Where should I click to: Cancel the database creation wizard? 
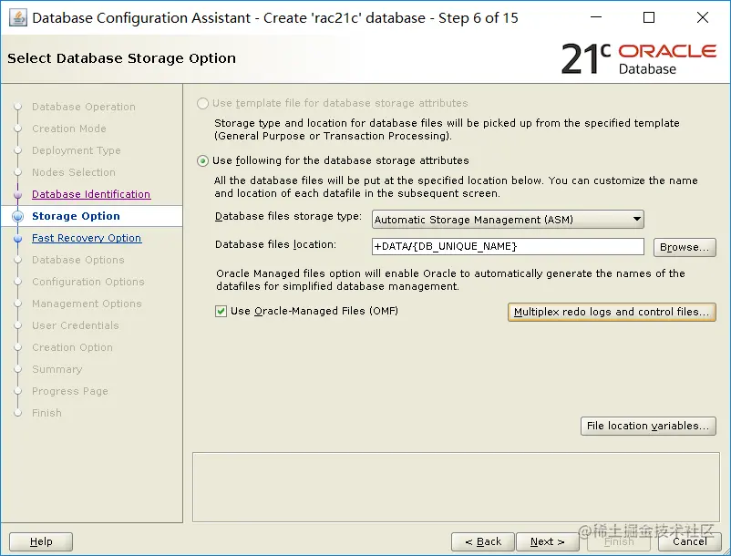coord(689,541)
